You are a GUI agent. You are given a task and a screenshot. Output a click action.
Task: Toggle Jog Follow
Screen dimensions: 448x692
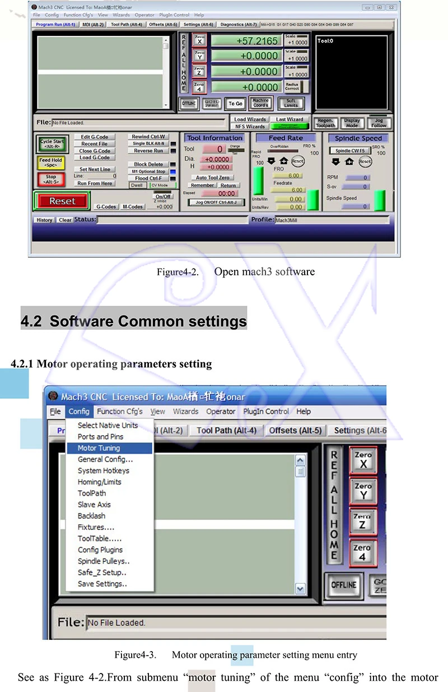coord(379,123)
